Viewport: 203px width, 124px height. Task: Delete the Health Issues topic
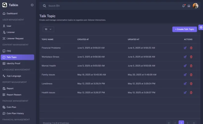pos(191,92)
